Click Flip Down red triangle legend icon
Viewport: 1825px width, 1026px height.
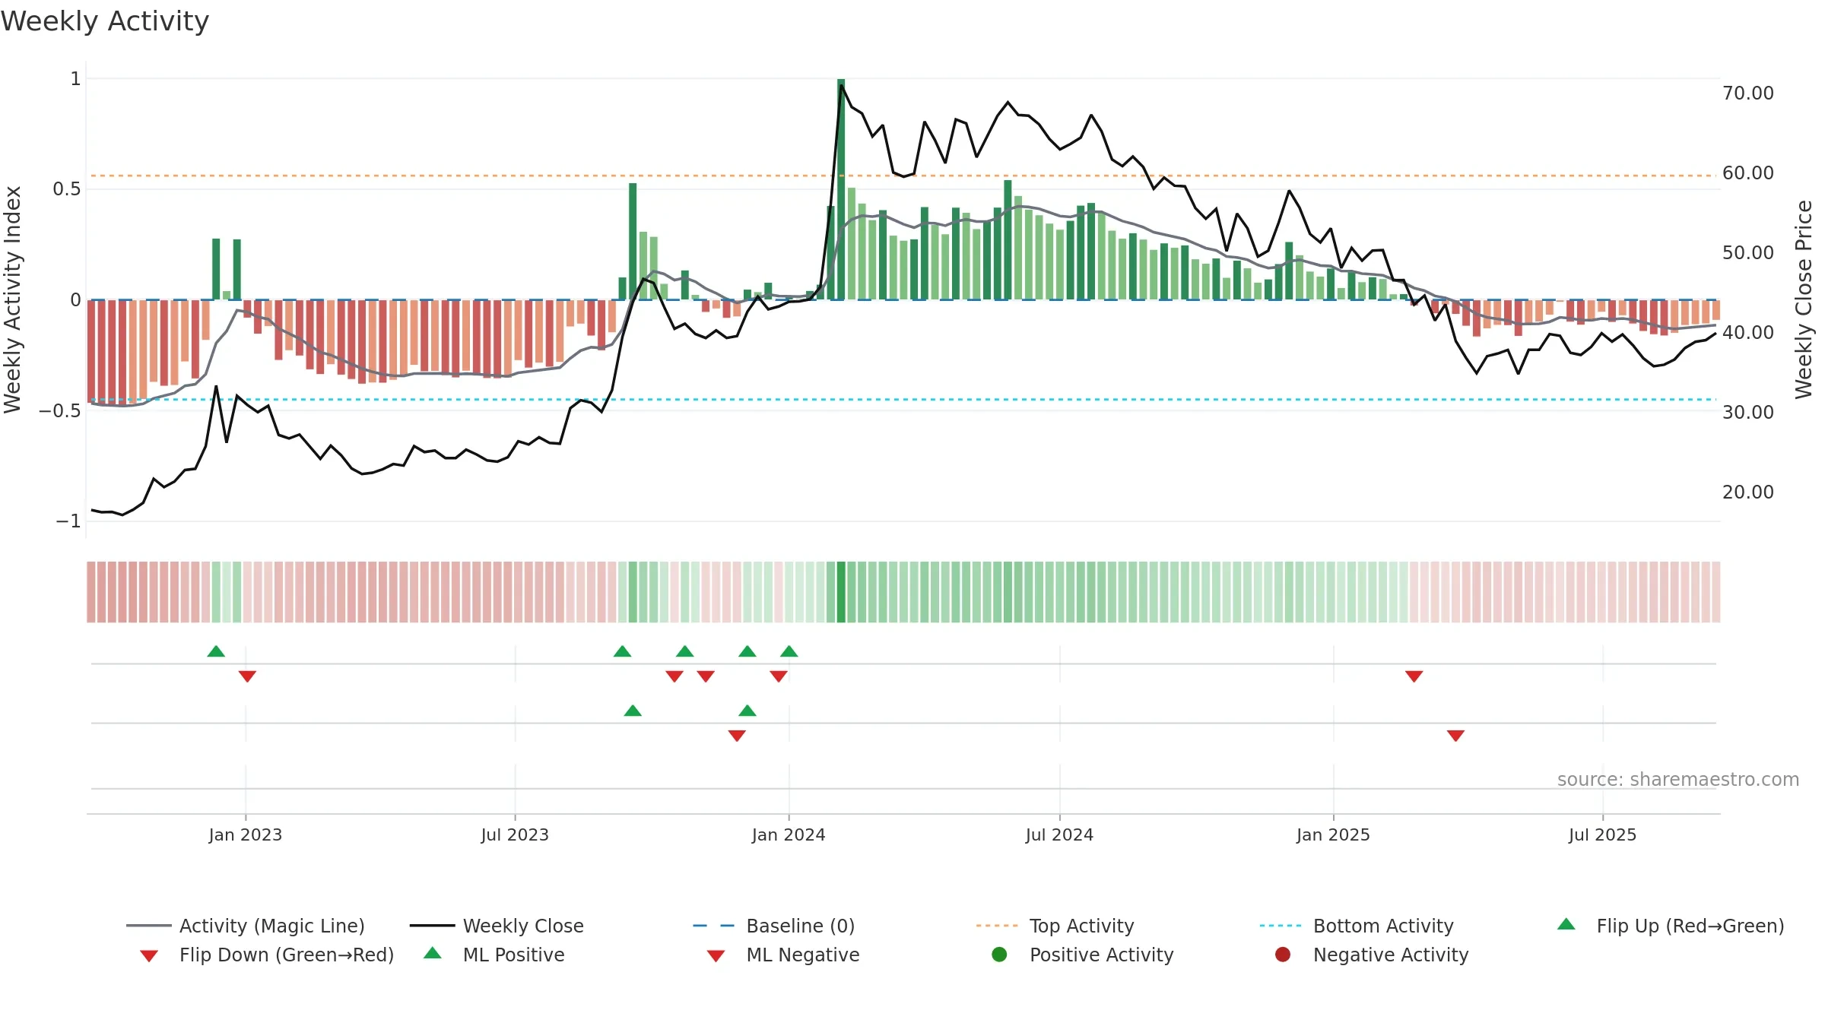[149, 956]
